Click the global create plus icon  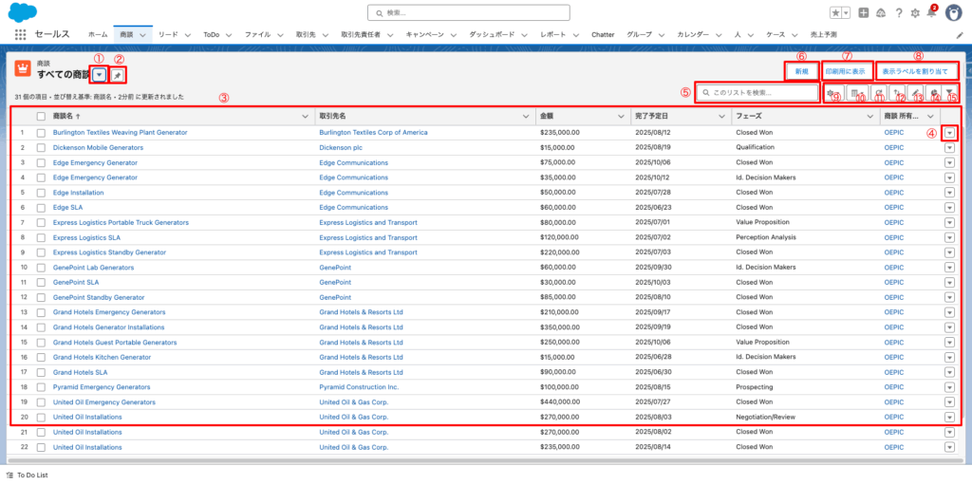click(863, 13)
